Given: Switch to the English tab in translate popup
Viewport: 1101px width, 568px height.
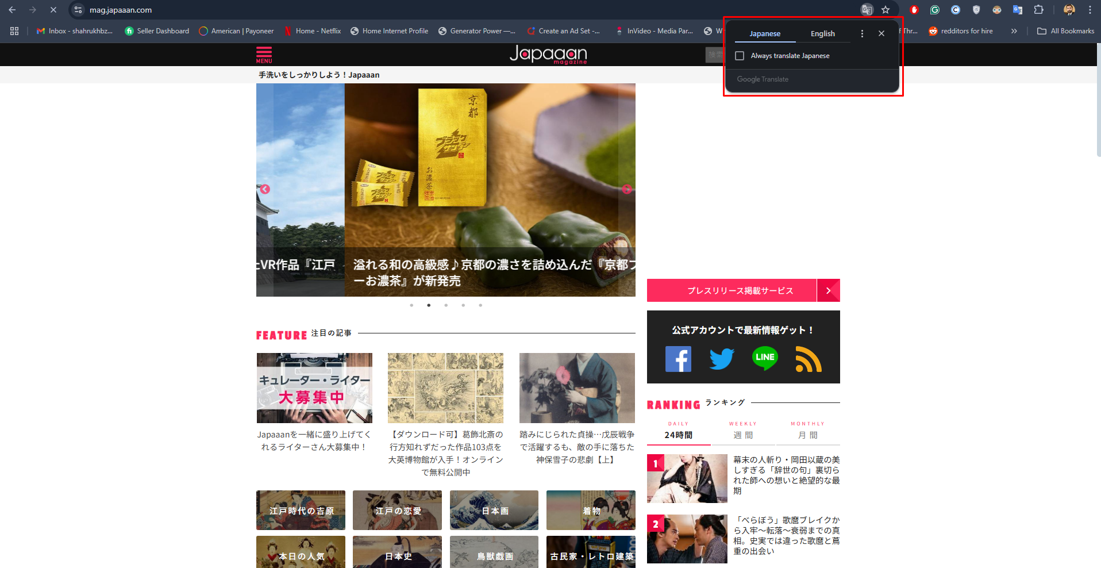Looking at the screenshot, I should pos(822,33).
